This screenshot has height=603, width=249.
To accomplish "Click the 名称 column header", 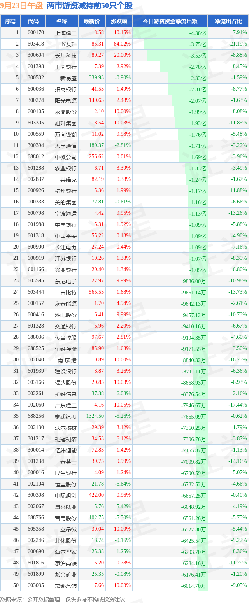I will [62, 21].
